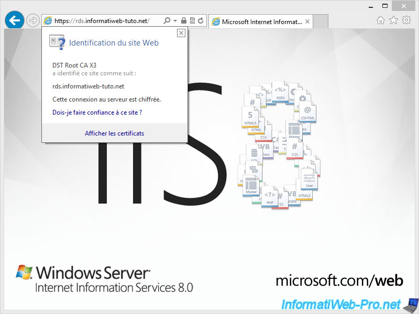The height and width of the screenshot is (314, 419).
Task: Click the 'Dois-je faire confiance à ce site ?' link
Action: pyautogui.click(x=97, y=113)
